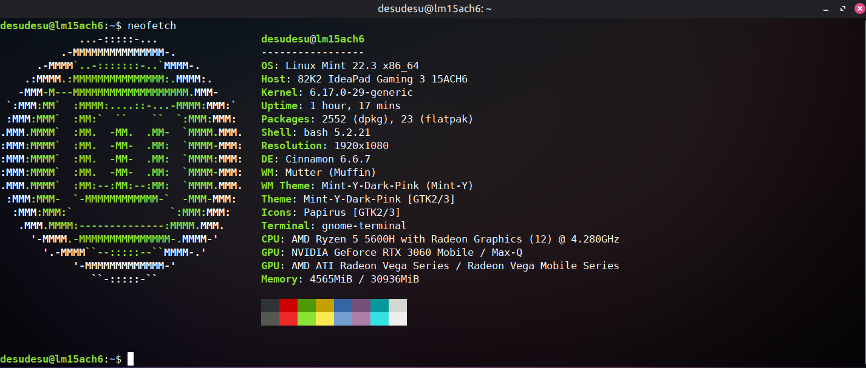Image resolution: width=866 pixels, height=368 pixels.
Task: Click the GPU: AMD ATI Radeon Vega line
Action: tap(440, 266)
